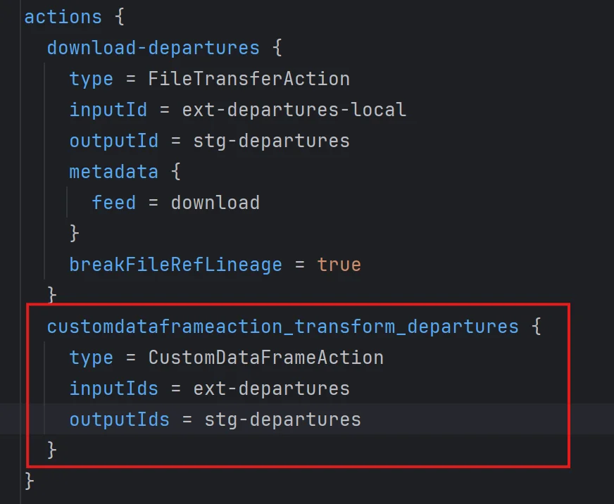Click the closing brace of the metadata block
Image resolution: width=614 pixels, height=504 pixels.
(73, 233)
